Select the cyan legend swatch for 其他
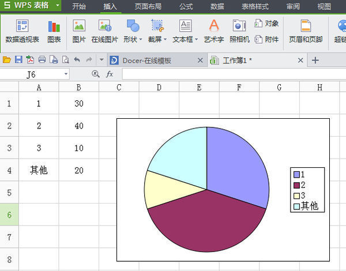This screenshot has height=271, width=346. tap(296, 206)
